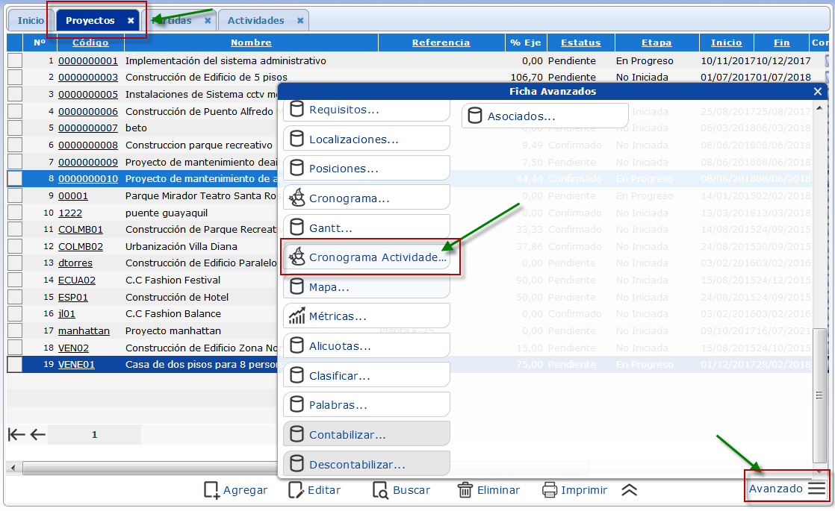
Task: Sort by the Inicio column header
Action: click(727, 43)
